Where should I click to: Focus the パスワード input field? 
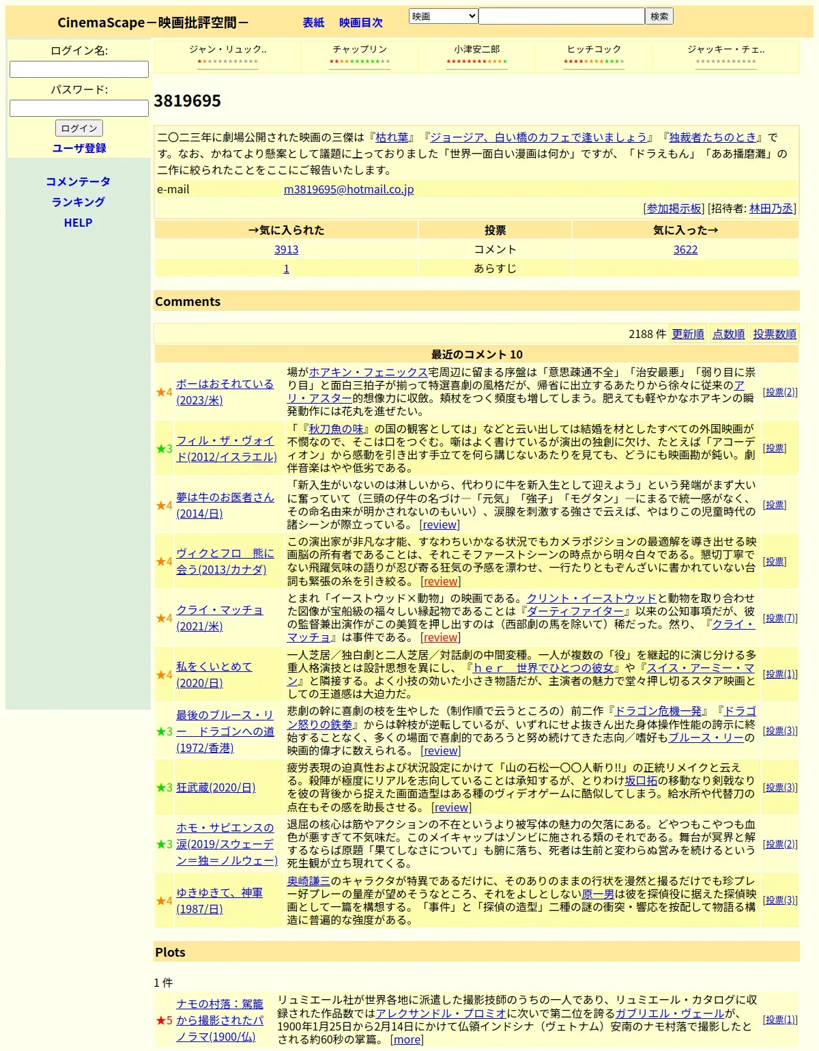(79, 108)
